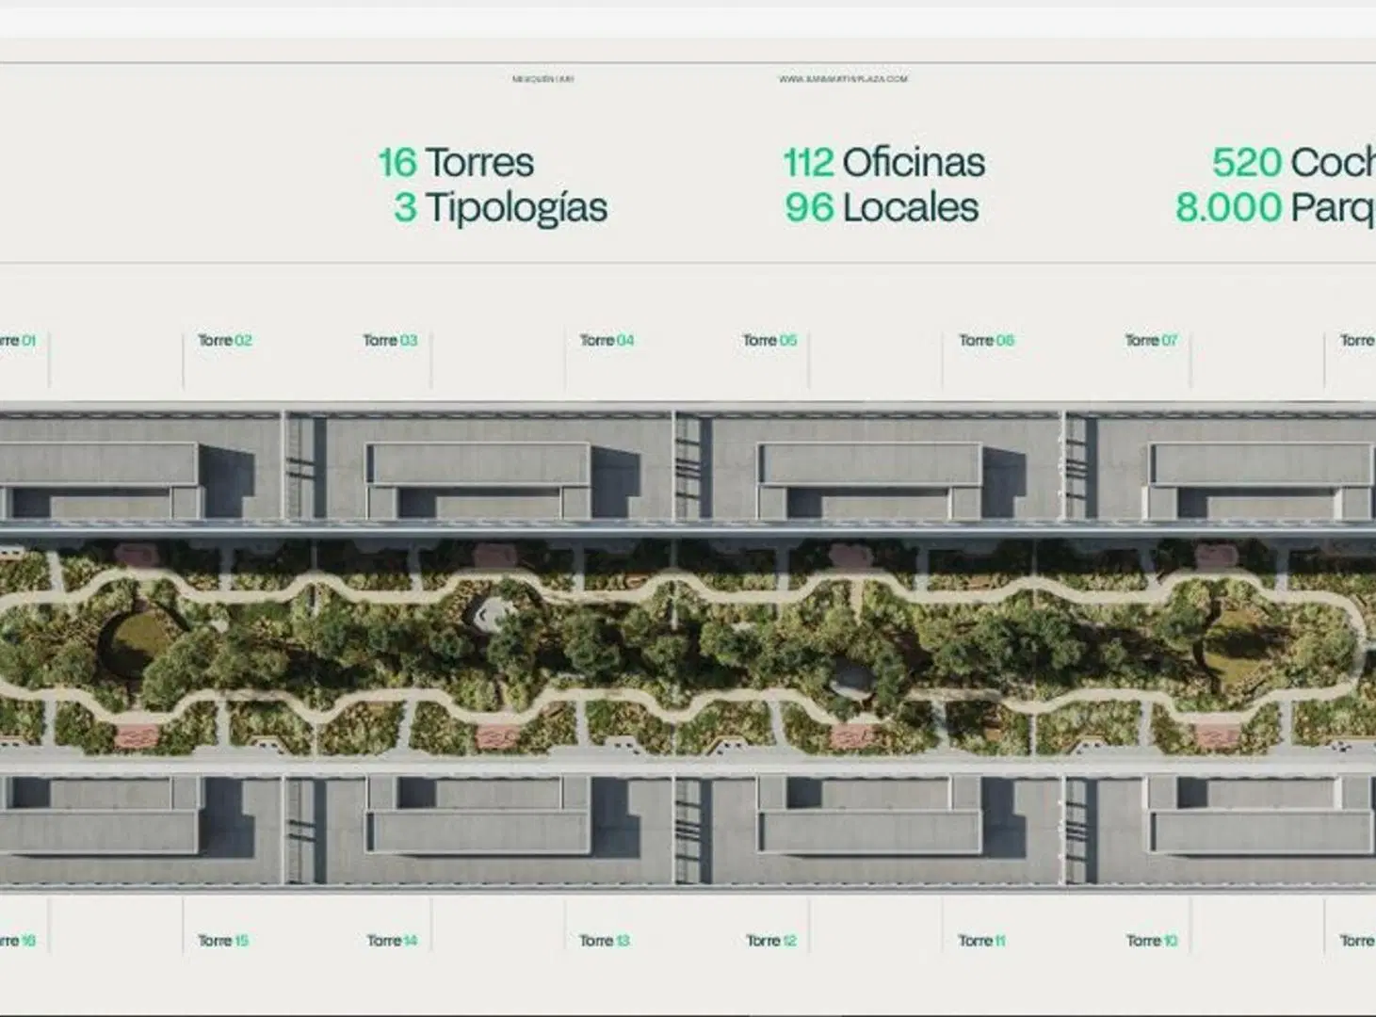
Task: Open the website URL link in header
Action: [x=843, y=79]
